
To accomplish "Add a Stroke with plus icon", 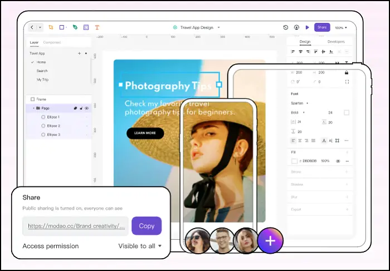I will [347, 172].
